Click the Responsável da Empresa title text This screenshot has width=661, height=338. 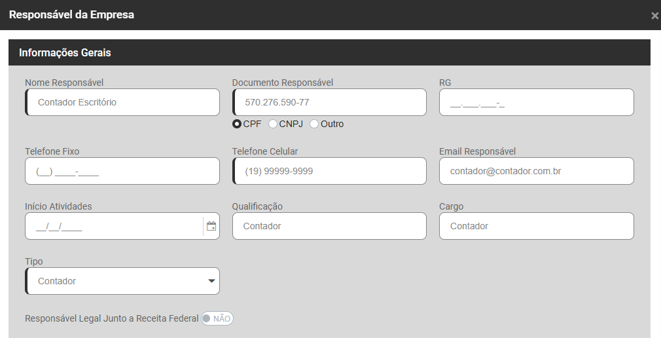coord(72,15)
